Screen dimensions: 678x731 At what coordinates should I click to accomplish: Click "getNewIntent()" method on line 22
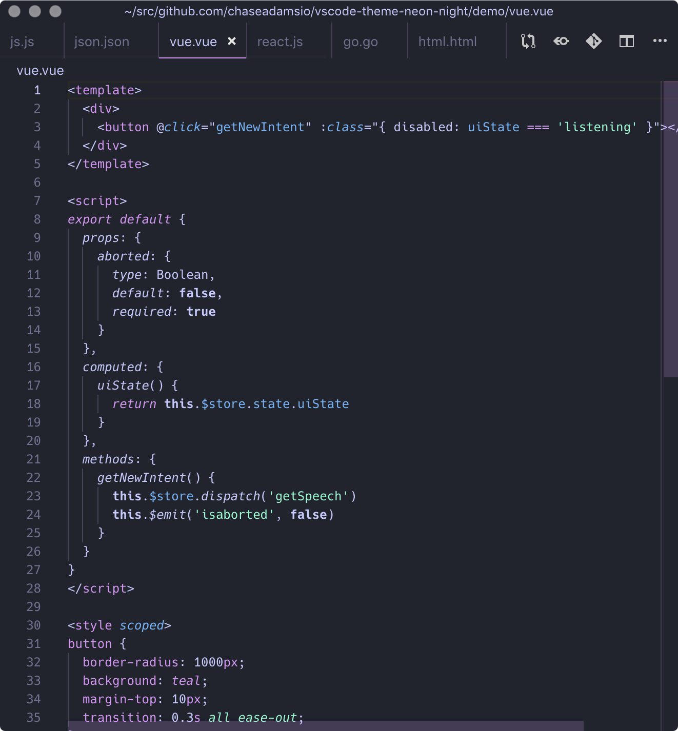149,478
